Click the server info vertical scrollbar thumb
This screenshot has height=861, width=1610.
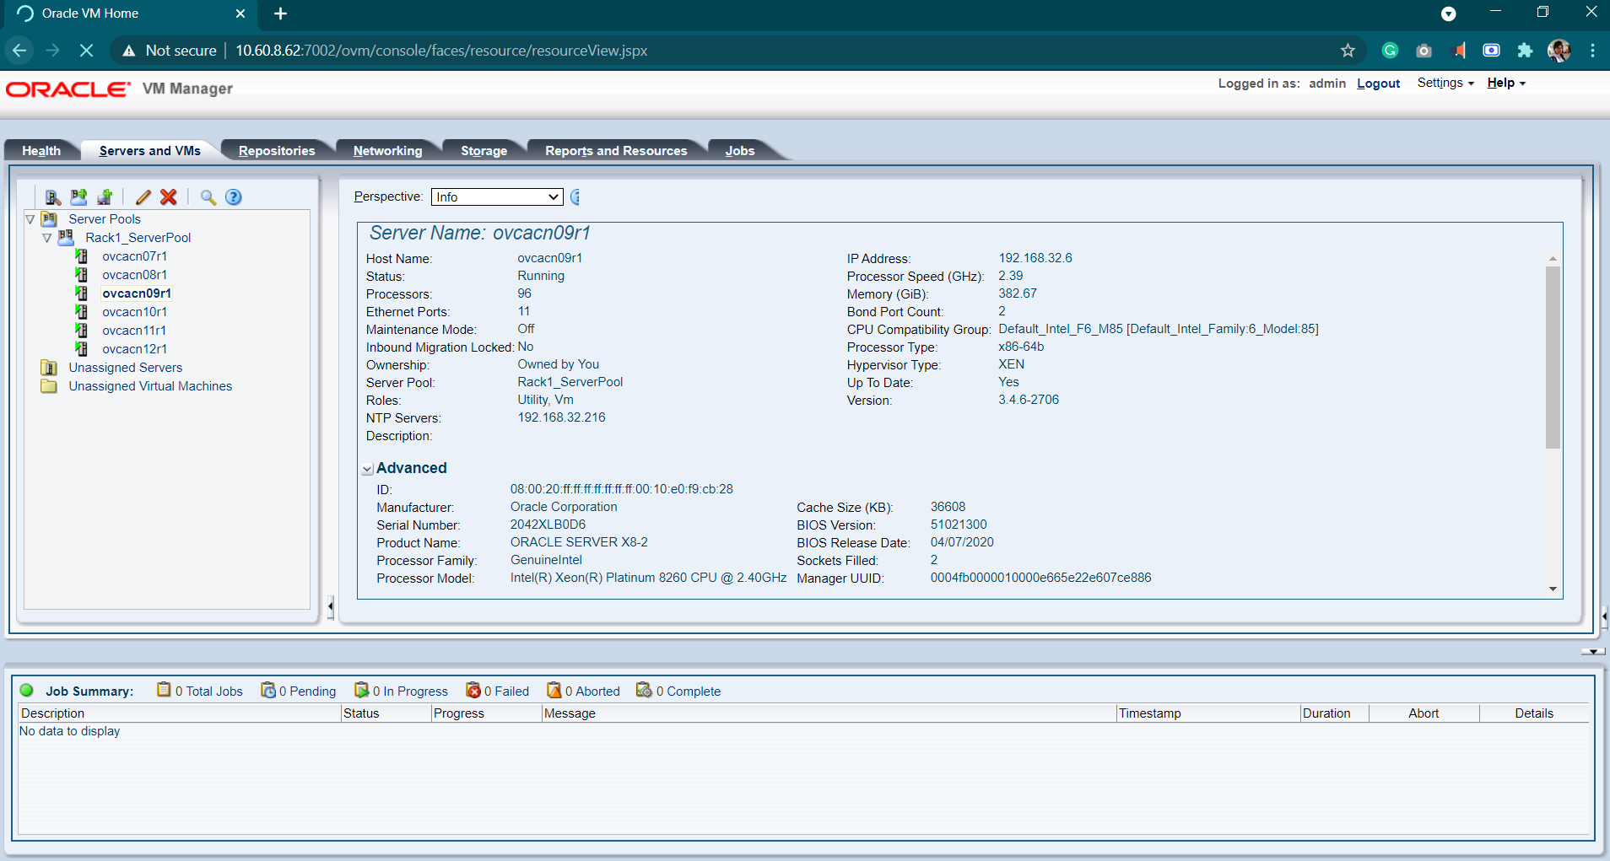pyautogui.click(x=1553, y=357)
